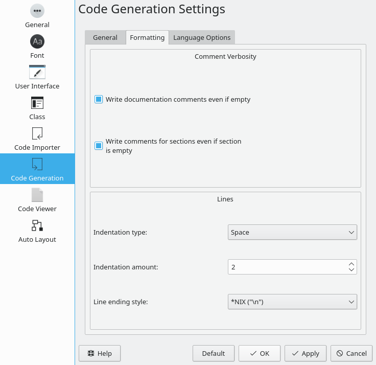This screenshot has height=365, width=376.
Task: Select the Code Generation page icon
Action: pos(37,164)
